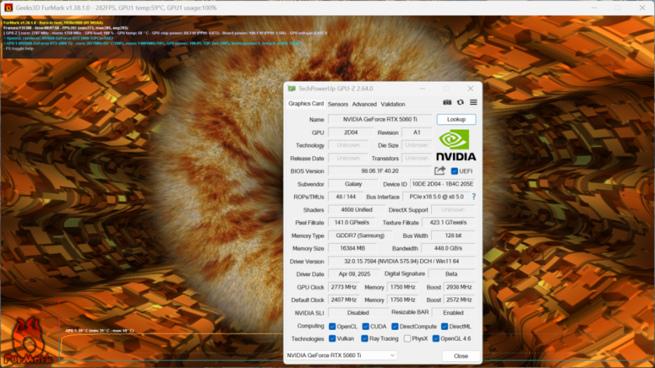Click the Close button in GPU-Z
655x368 pixels.
[x=461, y=356]
